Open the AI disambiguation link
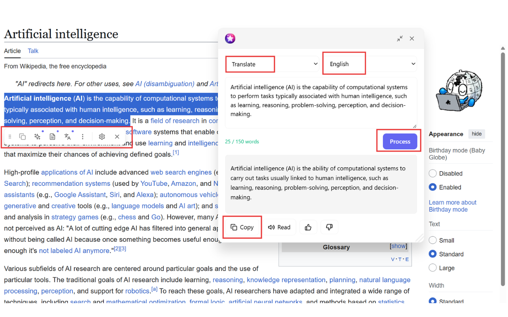Viewport: 508px width, 317px height. (165, 84)
